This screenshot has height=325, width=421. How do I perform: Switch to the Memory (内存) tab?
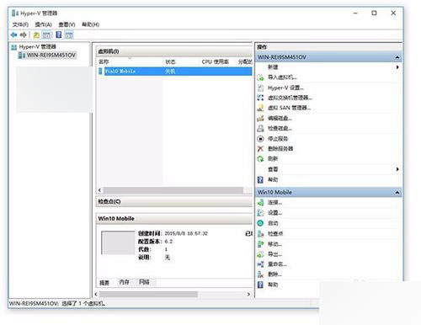(x=124, y=282)
